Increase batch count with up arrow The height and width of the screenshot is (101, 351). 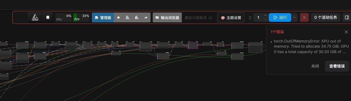[x=265, y=15]
